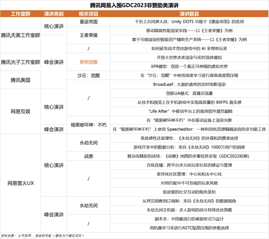The image size is (269, 239).
Task: Click the 网易互娱 studio cell
Action: pos(20,111)
